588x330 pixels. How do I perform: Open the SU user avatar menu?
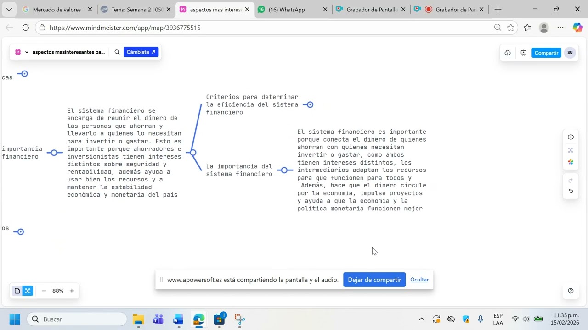(x=570, y=53)
